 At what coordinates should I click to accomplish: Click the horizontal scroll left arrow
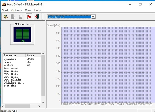(3, 106)
